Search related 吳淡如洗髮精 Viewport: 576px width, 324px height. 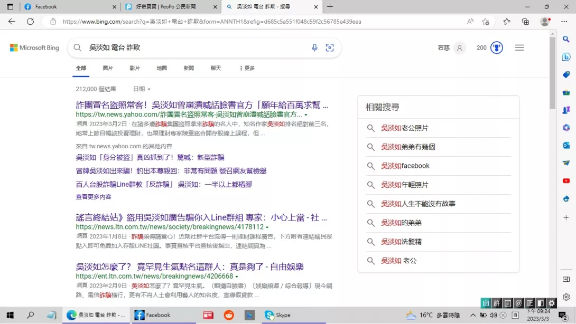point(401,242)
